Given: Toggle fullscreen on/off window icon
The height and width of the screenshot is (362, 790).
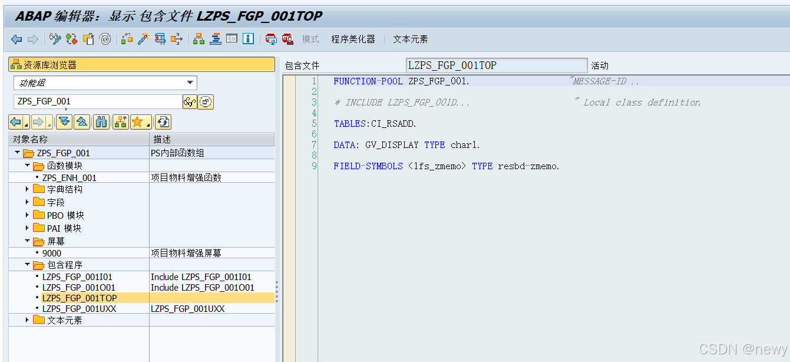Looking at the screenshot, I should coord(232,39).
